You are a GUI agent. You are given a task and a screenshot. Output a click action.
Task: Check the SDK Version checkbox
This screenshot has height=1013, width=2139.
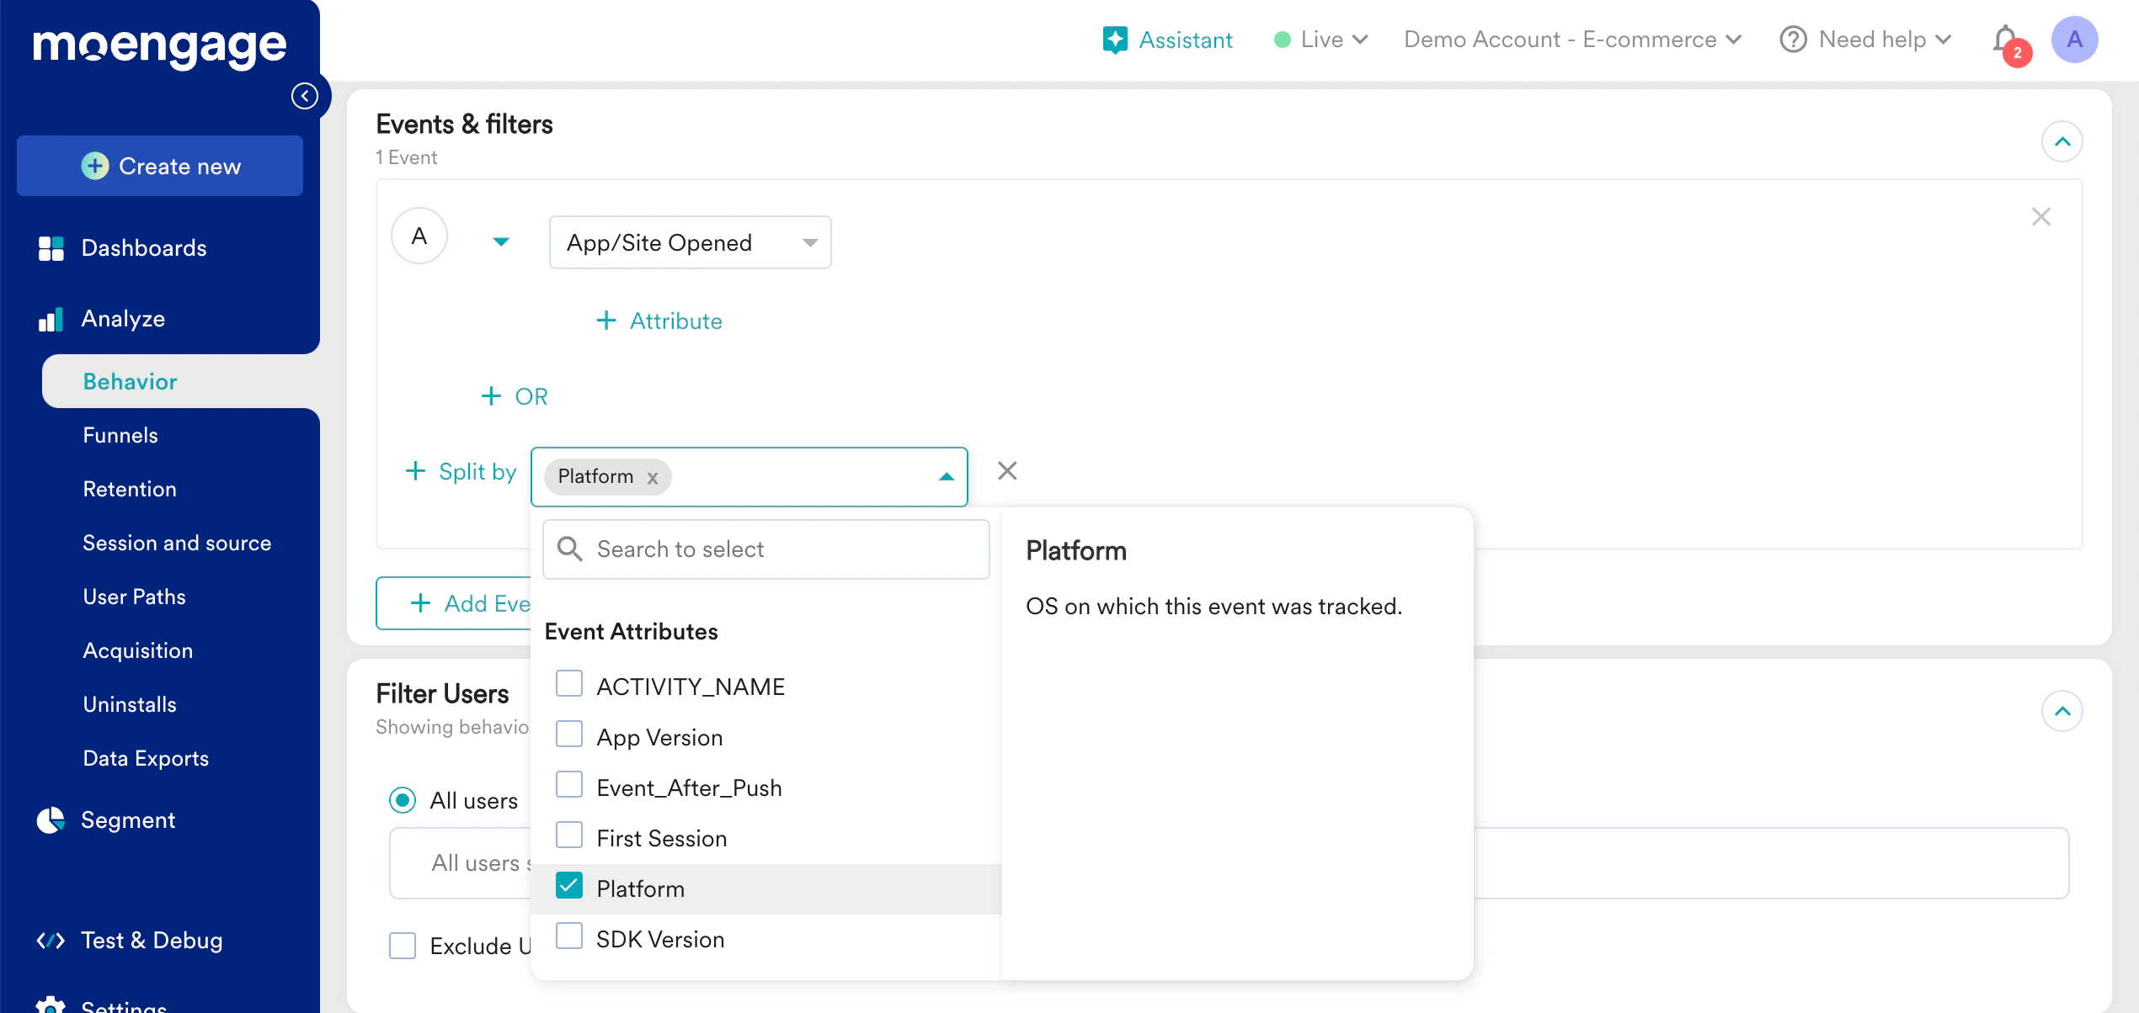coord(569,937)
